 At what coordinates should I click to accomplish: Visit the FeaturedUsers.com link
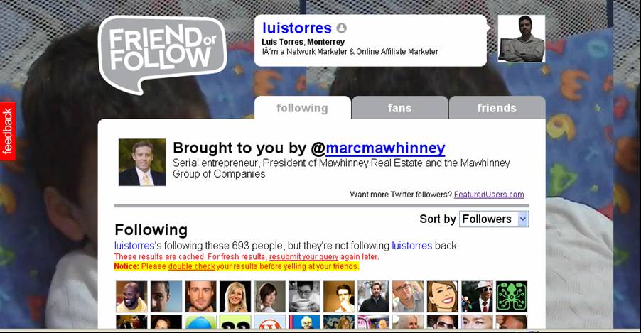[489, 195]
